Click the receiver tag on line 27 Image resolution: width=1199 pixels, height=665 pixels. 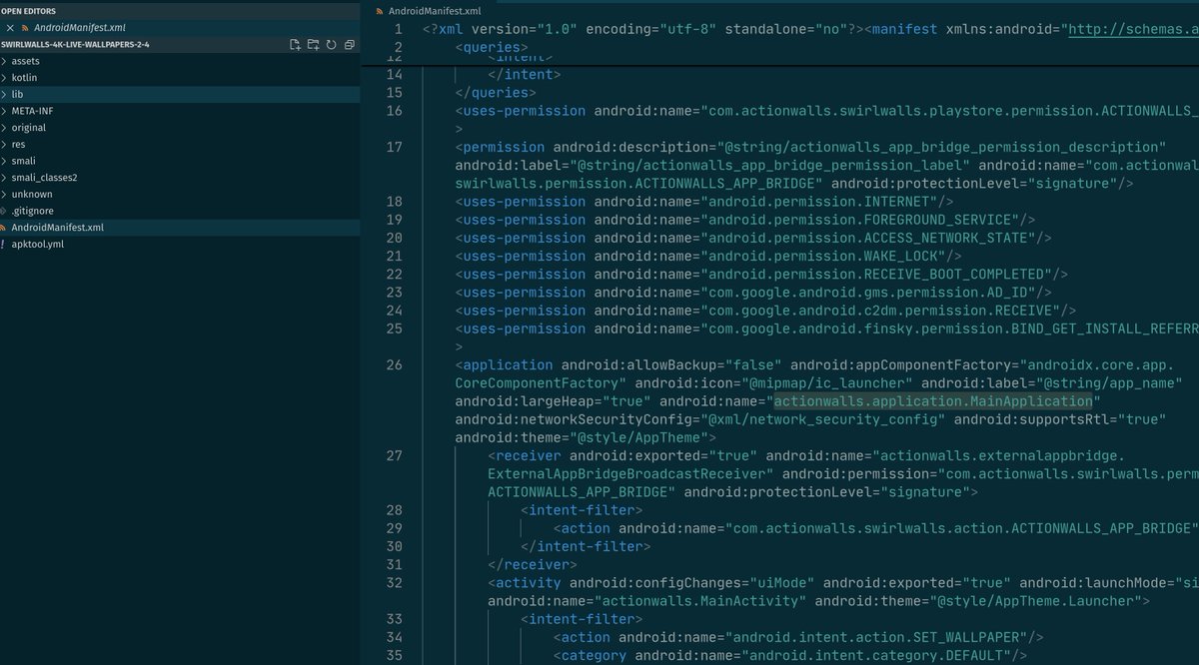tap(529, 456)
